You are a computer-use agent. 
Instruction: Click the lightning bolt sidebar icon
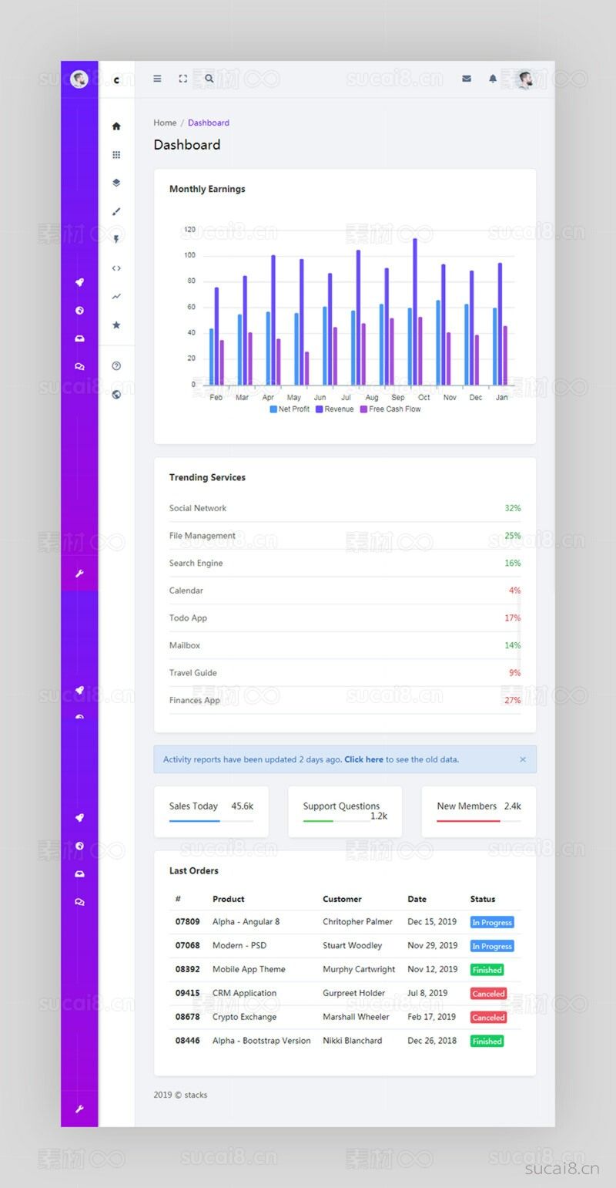[116, 240]
